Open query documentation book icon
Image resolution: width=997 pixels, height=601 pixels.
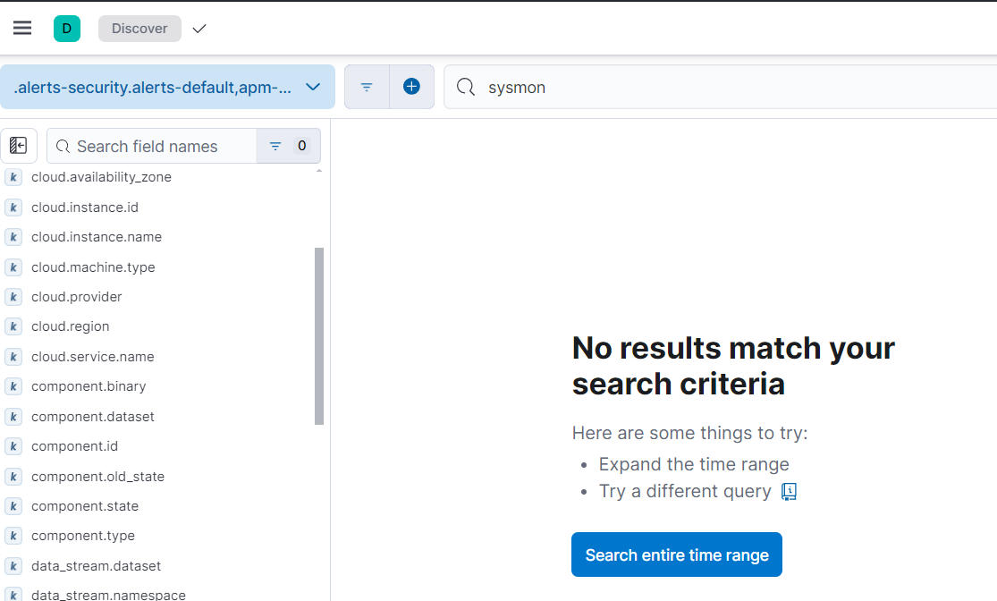pos(789,492)
